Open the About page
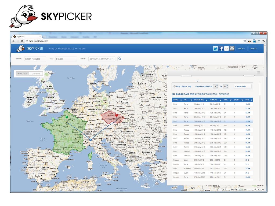 click(x=241, y=49)
